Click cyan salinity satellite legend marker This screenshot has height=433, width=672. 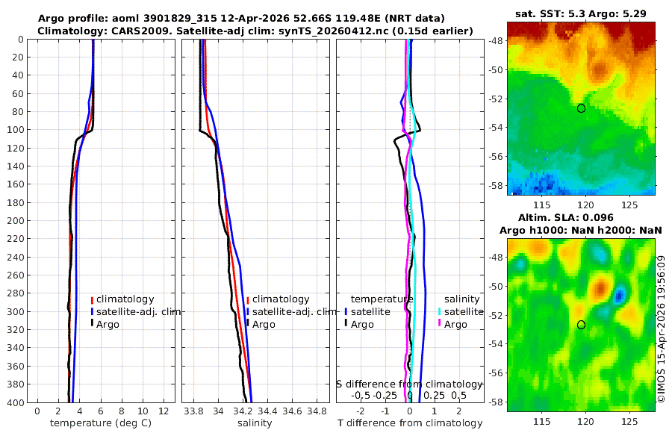tap(440, 312)
